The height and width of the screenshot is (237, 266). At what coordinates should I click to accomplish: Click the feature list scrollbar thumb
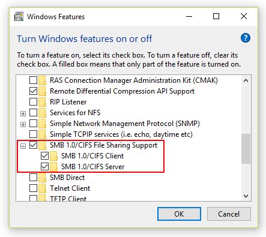tap(246, 149)
